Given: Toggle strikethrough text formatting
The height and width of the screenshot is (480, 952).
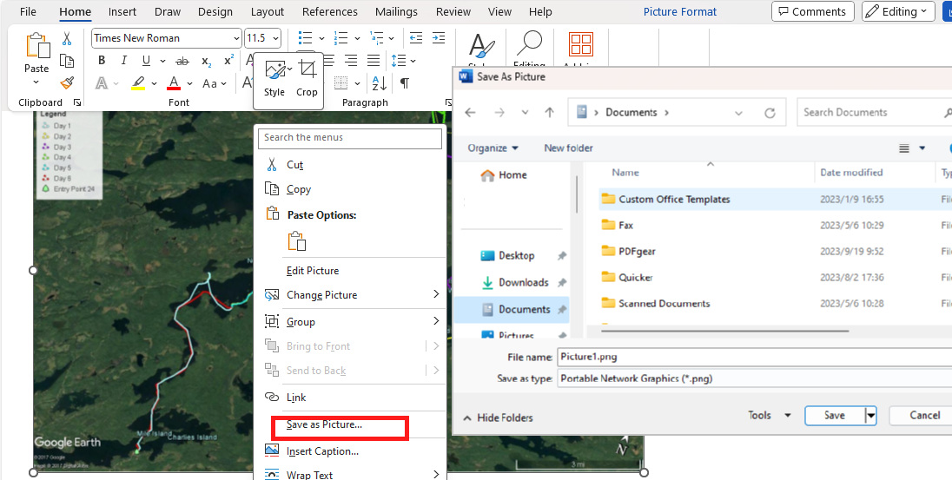Looking at the screenshot, I should pyautogui.click(x=182, y=61).
